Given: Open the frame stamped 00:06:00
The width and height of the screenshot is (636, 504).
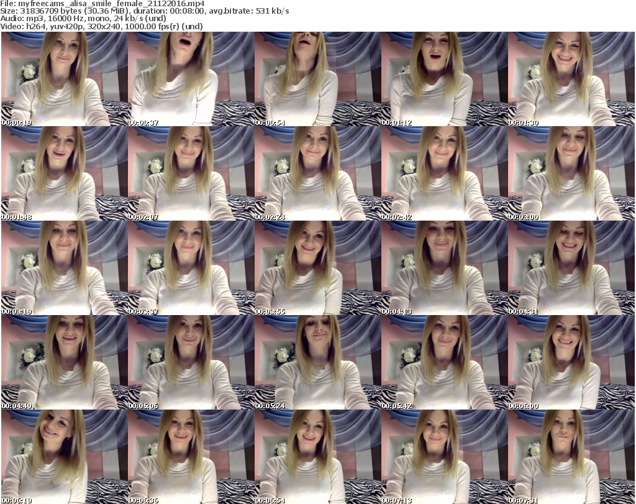Looking at the screenshot, I should click(571, 362).
